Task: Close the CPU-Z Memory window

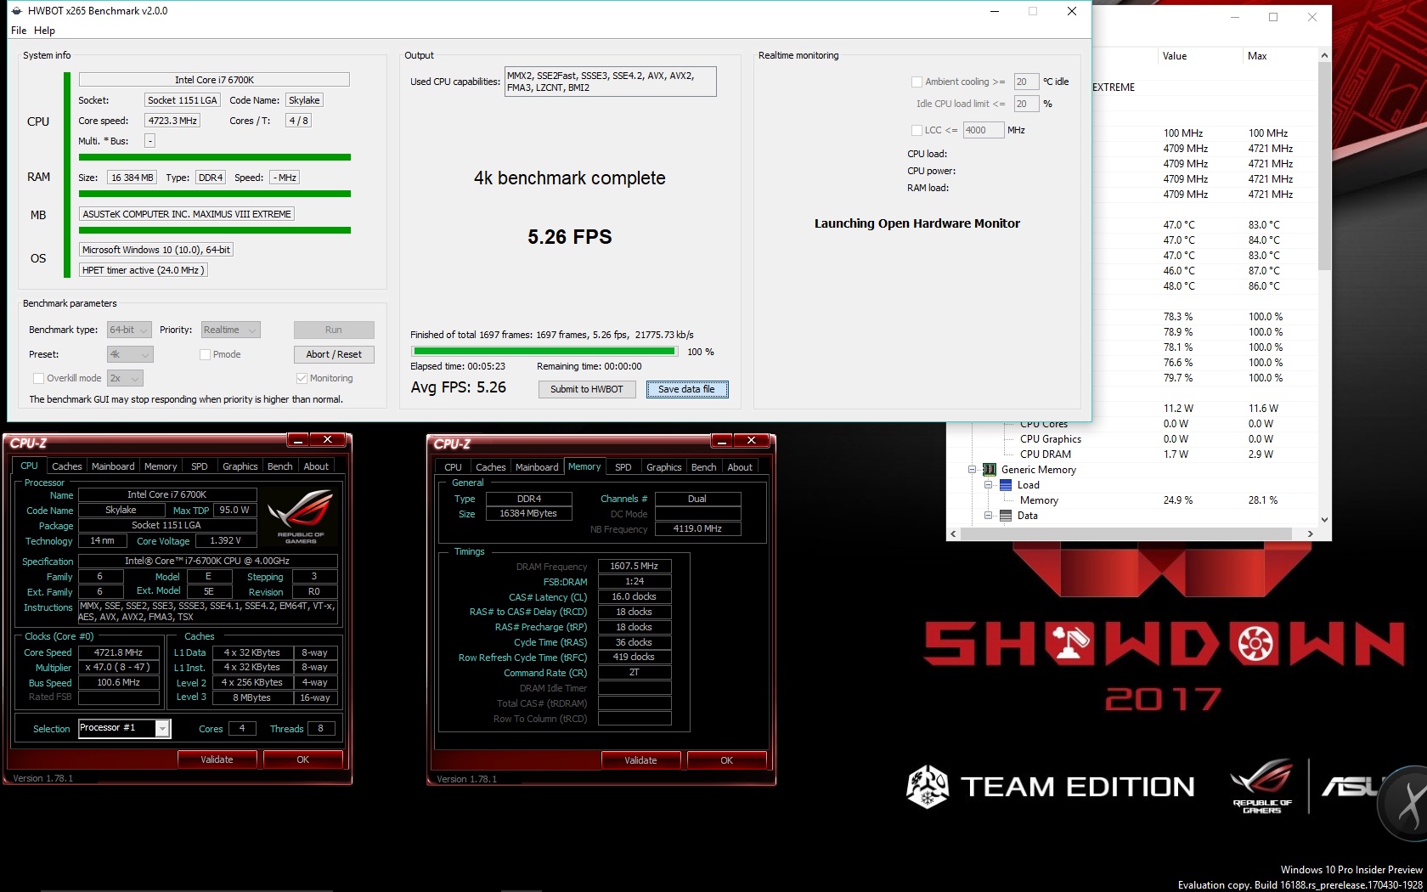Action: 751,441
